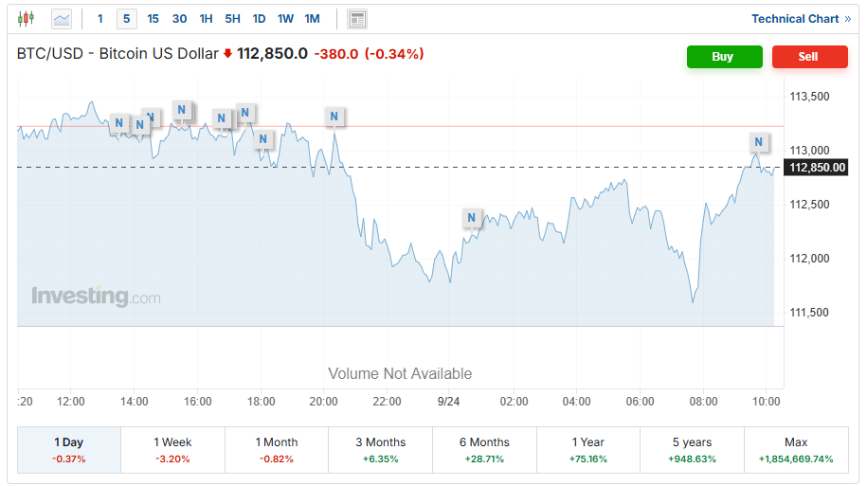Click the 112,850.00 current price label

(x=816, y=168)
